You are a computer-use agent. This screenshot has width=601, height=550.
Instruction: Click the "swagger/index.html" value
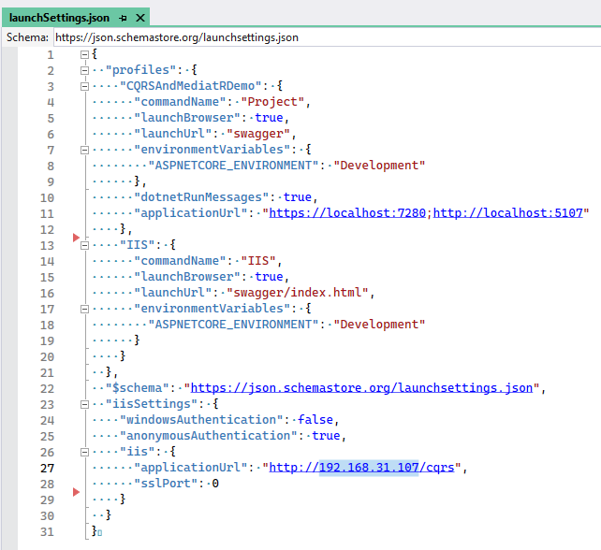298,293
